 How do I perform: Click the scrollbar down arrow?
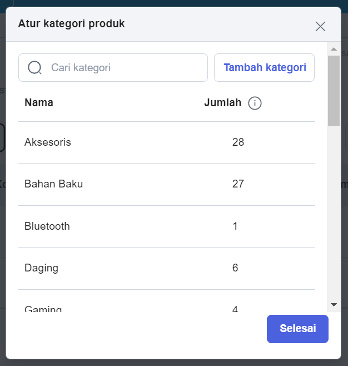pos(334,305)
